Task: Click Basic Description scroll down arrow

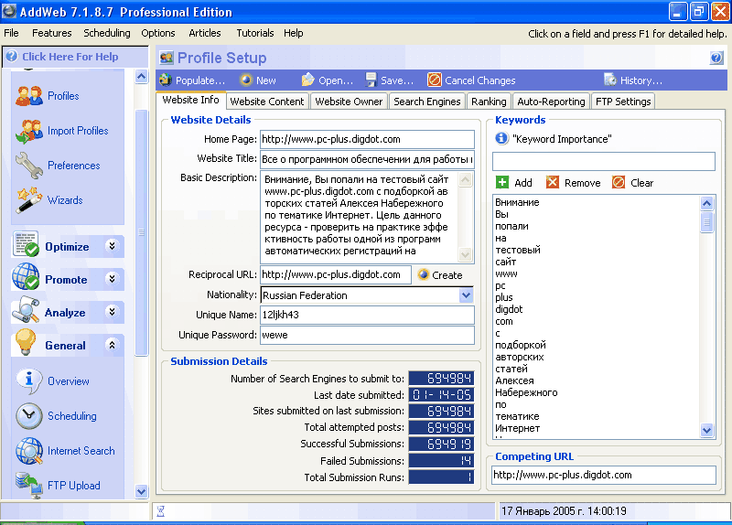Action: 466,255
